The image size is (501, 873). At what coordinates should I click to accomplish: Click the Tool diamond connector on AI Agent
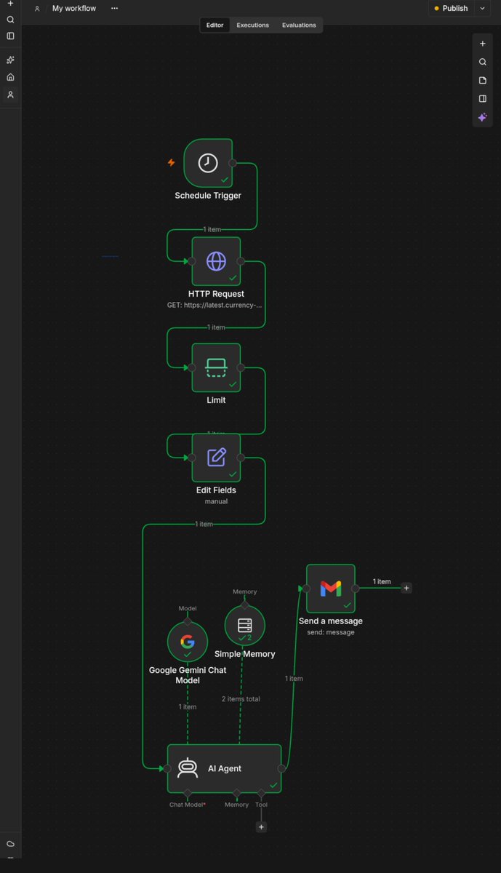coord(262,792)
